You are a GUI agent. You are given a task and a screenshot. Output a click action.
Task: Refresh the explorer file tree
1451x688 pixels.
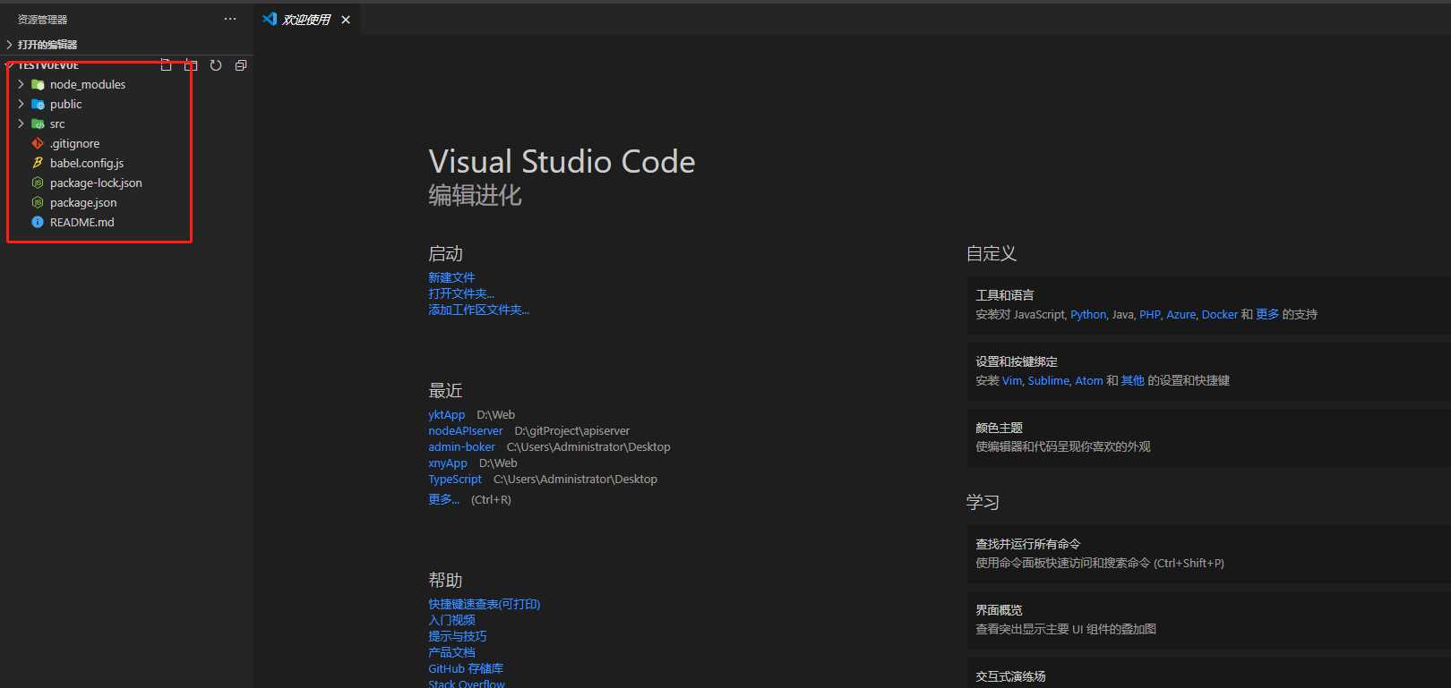[x=216, y=65]
